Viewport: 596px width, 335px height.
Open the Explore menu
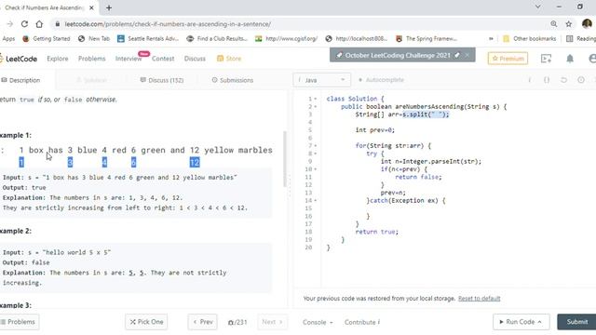click(x=58, y=59)
